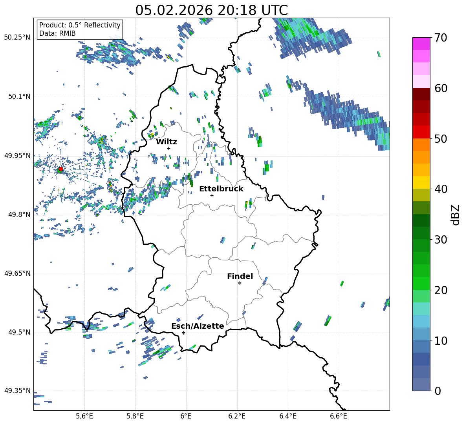Click the Ettelbruck city label
Screen dimensions: 465x424
[221, 189]
